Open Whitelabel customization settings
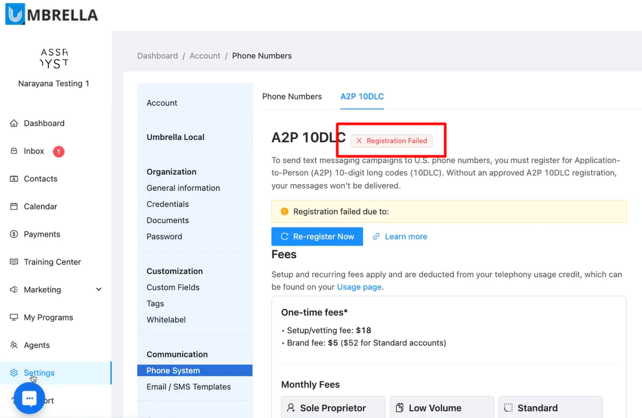 click(167, 320)
